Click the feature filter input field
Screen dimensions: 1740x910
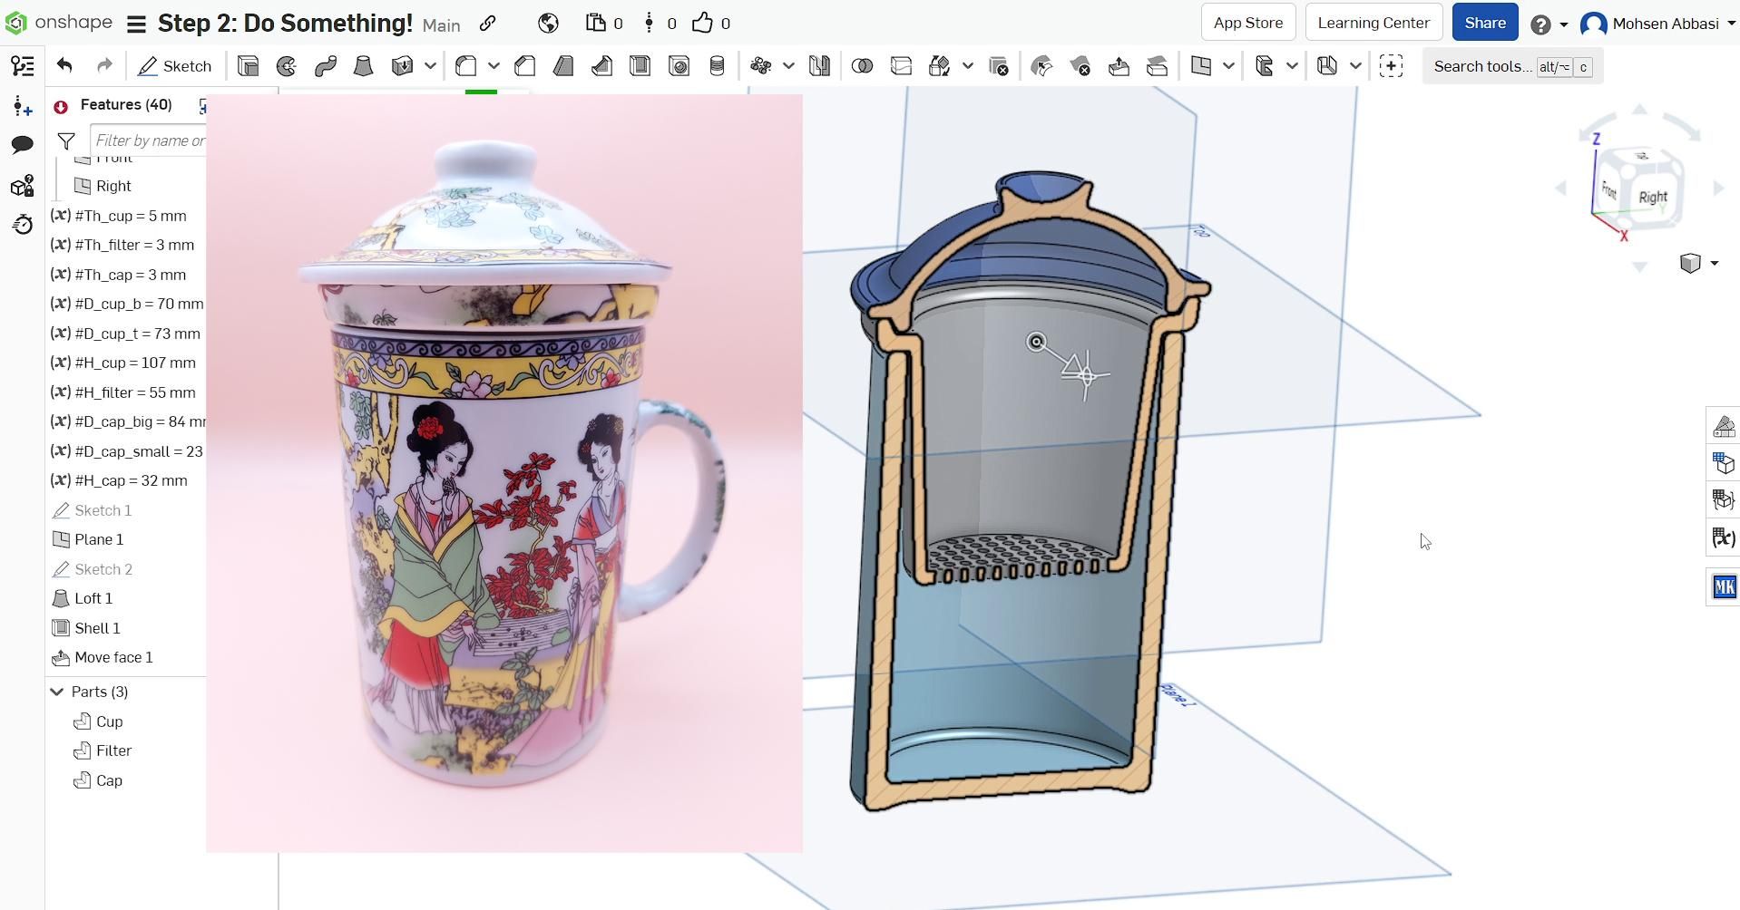pos(150,140)
